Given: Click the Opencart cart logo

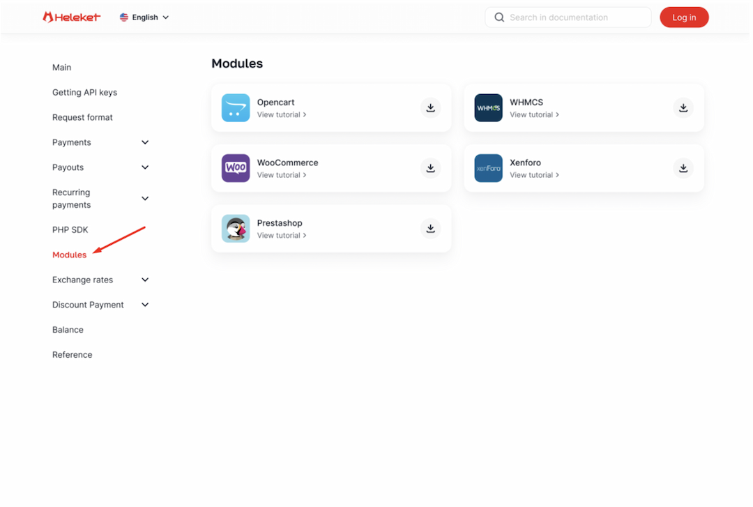Looking at the screenshot, I should [x=236, y=107].
